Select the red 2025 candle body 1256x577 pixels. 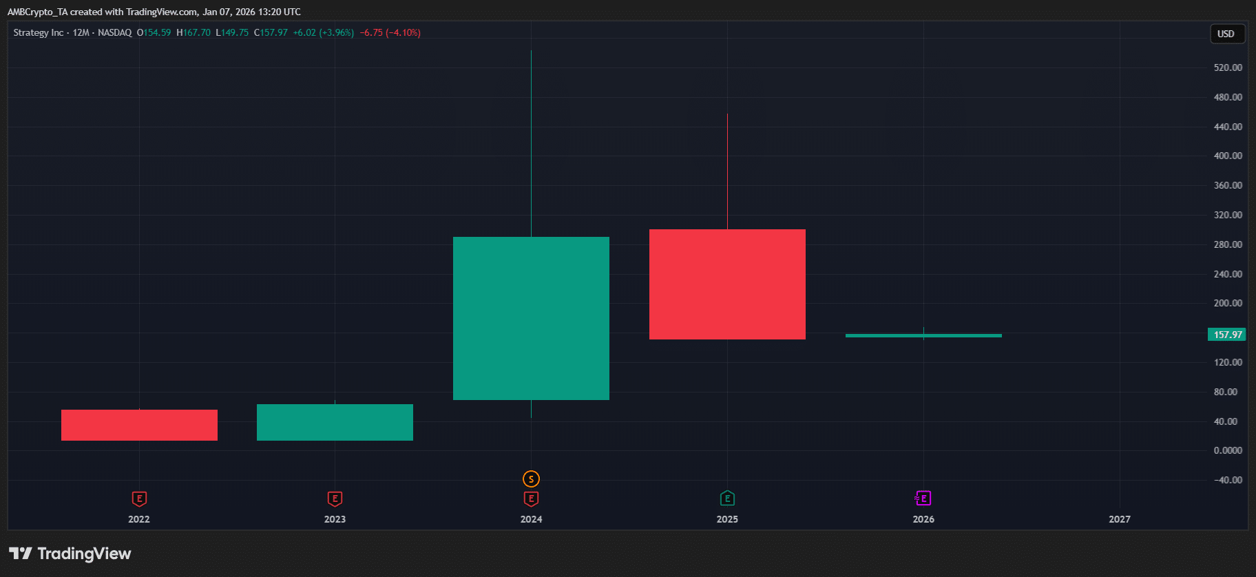(727, 284)
